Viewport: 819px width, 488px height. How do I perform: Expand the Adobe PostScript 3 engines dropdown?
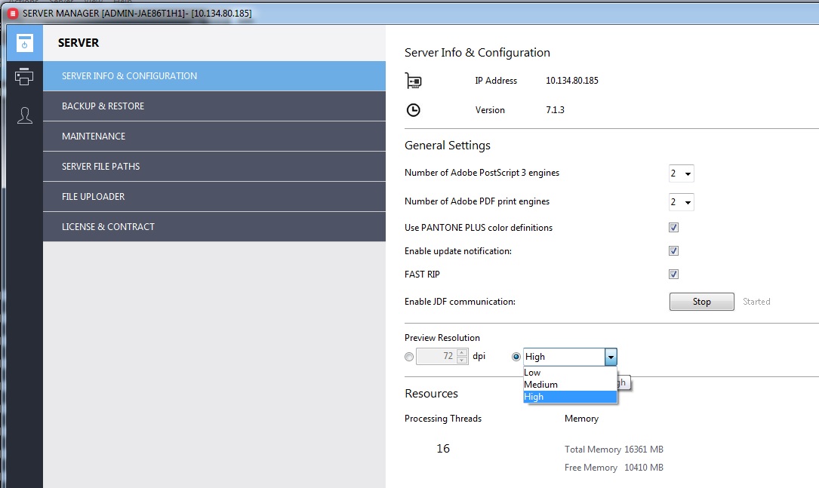coord(681,174)
